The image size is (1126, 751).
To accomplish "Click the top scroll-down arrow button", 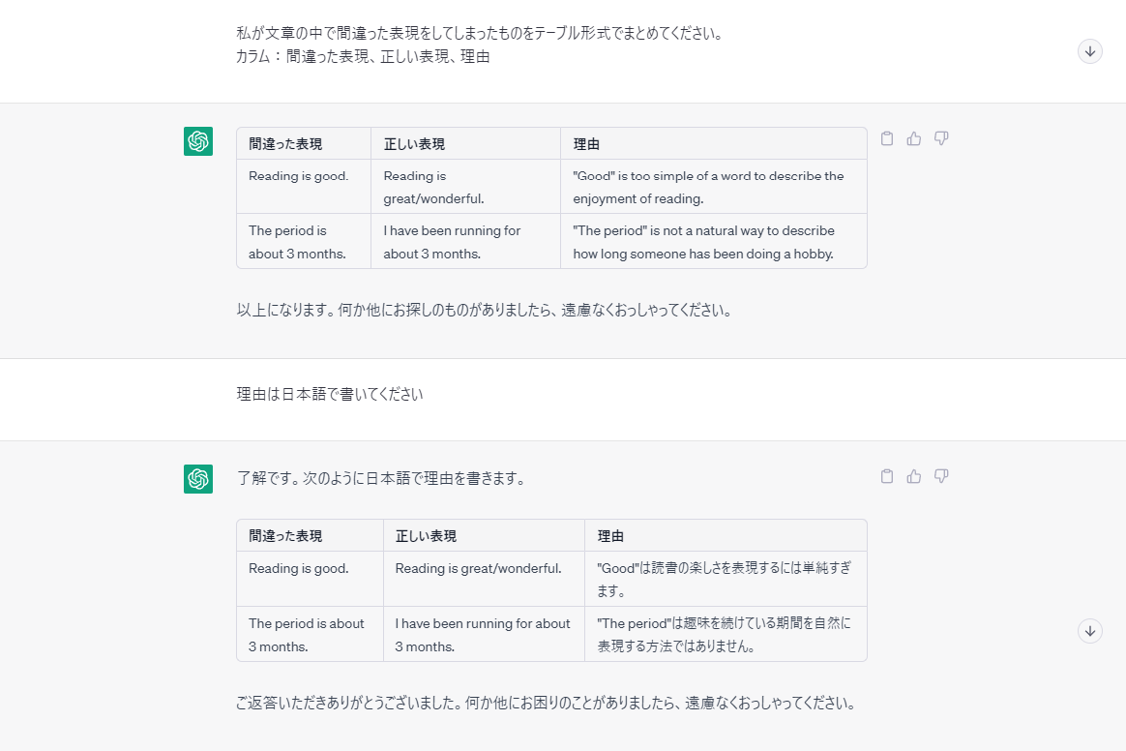I will click(x=1090, y=51).
